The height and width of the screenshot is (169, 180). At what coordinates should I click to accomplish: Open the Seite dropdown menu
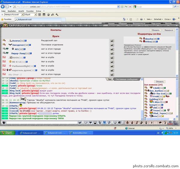click(149, 19)
